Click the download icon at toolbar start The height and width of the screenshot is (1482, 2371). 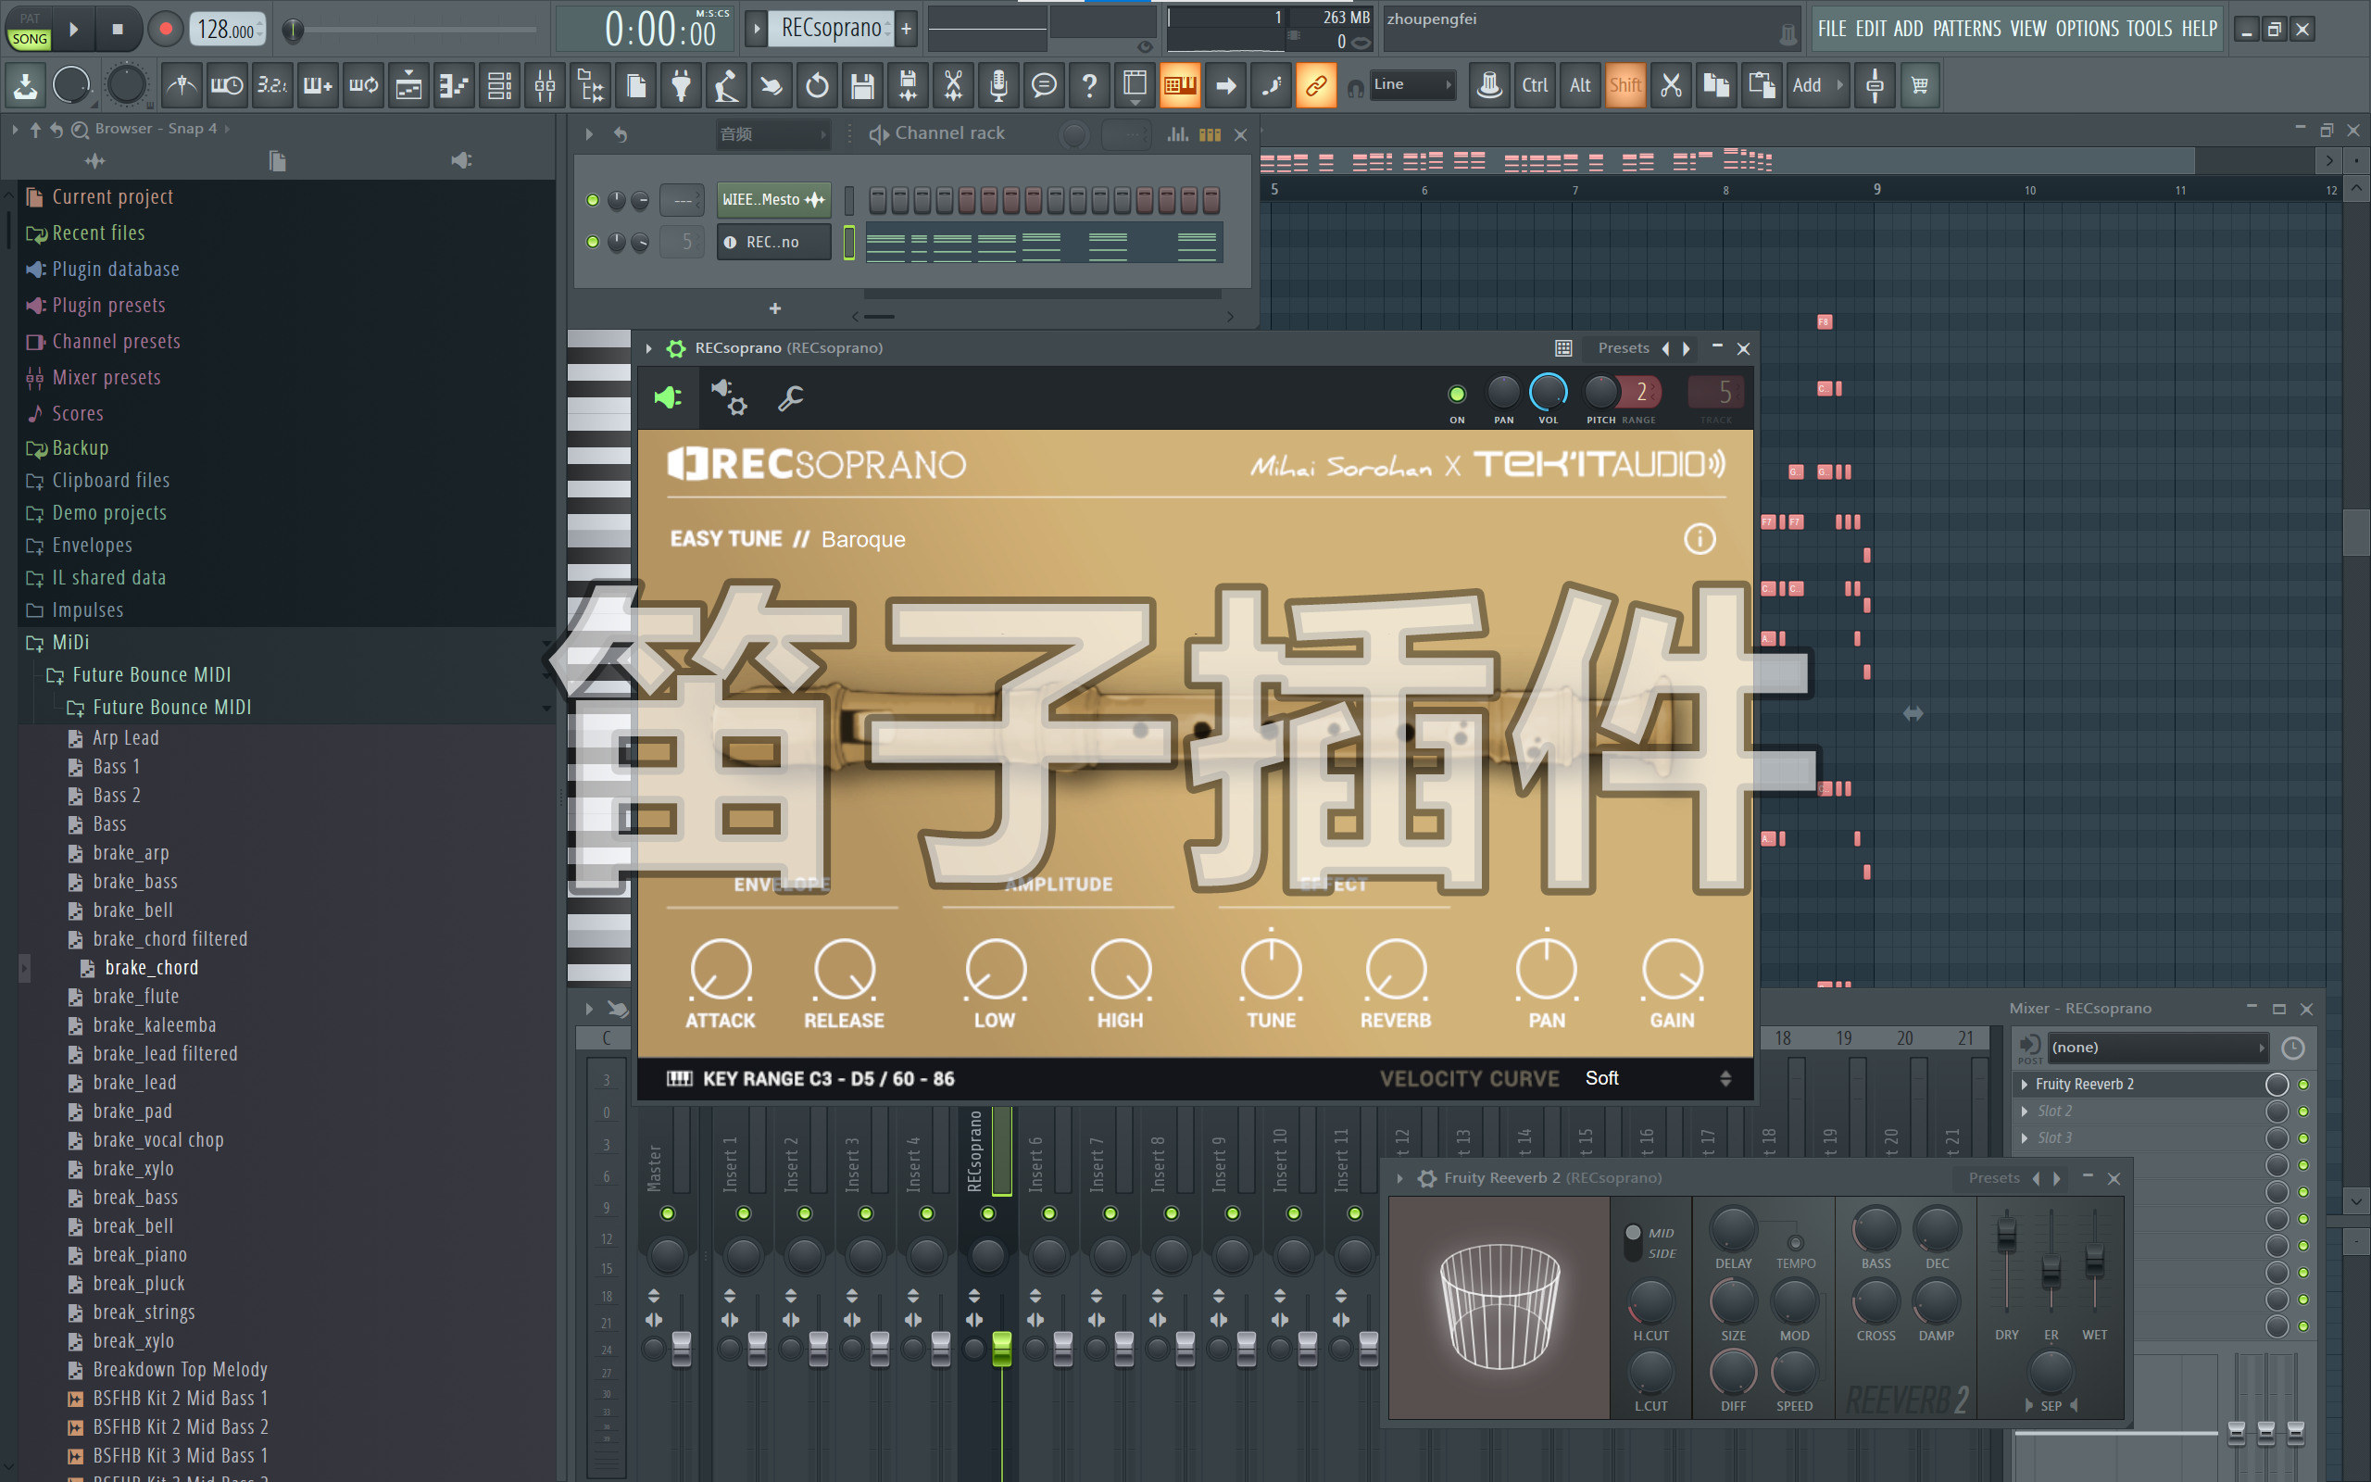point(26,85)
